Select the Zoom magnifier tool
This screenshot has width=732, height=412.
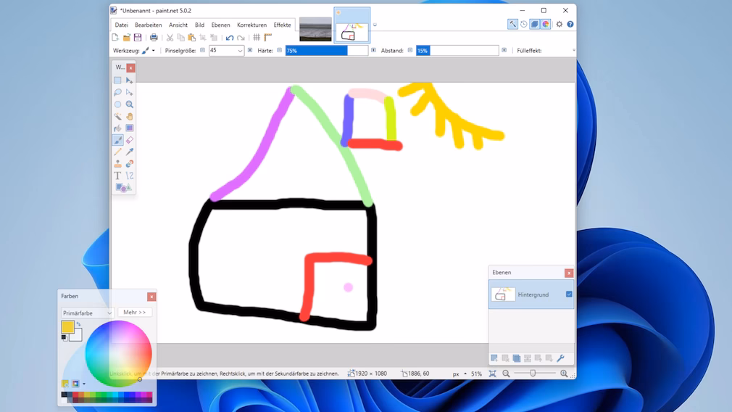(129, 104)
